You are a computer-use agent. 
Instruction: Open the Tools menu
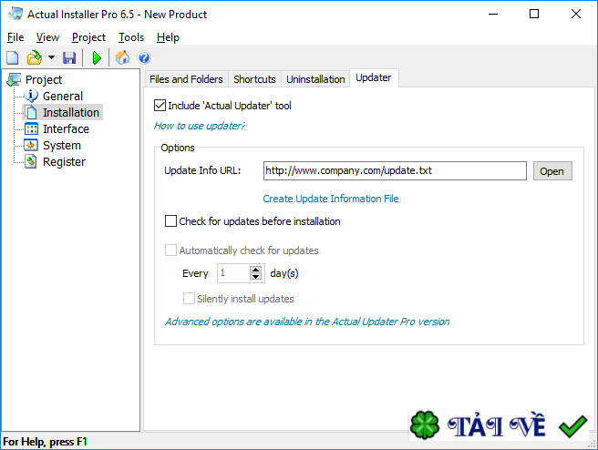click(131, 37)
